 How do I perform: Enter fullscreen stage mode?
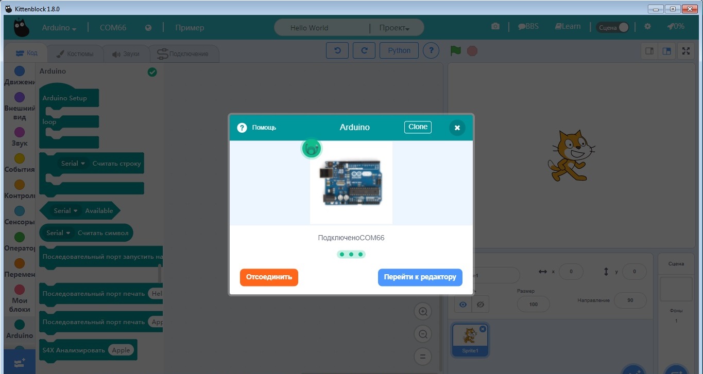point(685,51)
